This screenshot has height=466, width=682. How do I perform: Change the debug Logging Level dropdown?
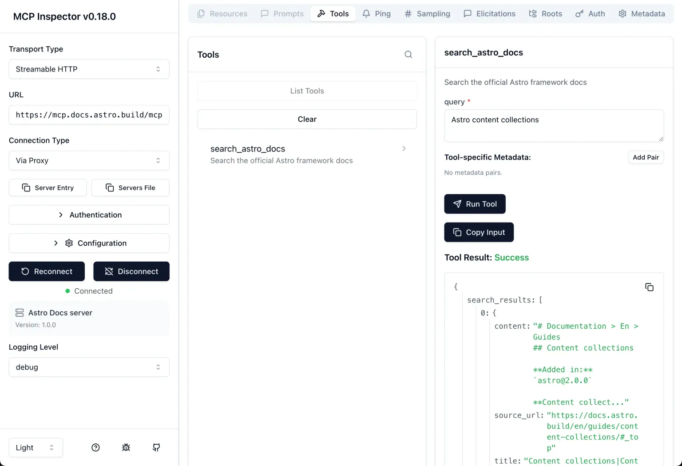[89, 367]
